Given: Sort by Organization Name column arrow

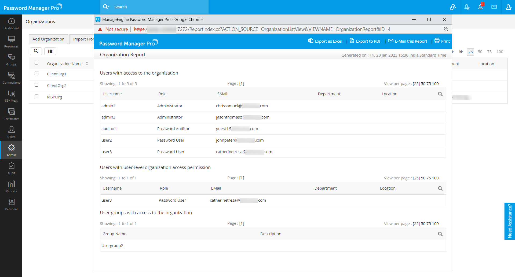Looking at the screenshot, I should (x=87, y=64).
